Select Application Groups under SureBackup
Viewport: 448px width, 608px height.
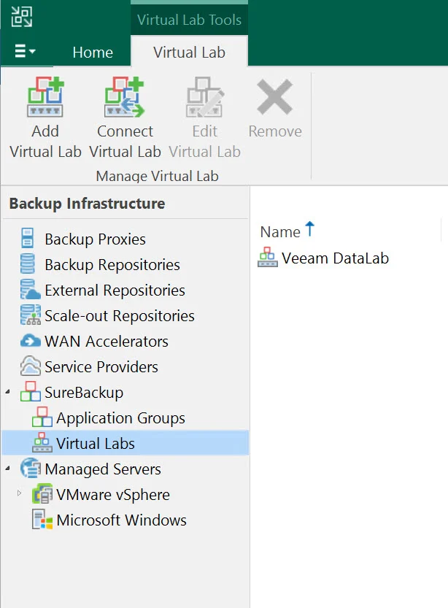click(x=120, y=418)
